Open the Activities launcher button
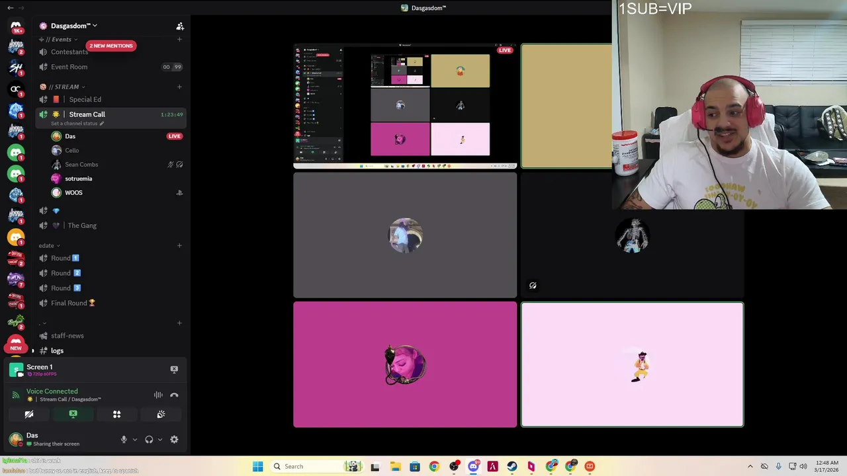The width and height of the screenshot is (847, 476). click(x=116, y=415)
